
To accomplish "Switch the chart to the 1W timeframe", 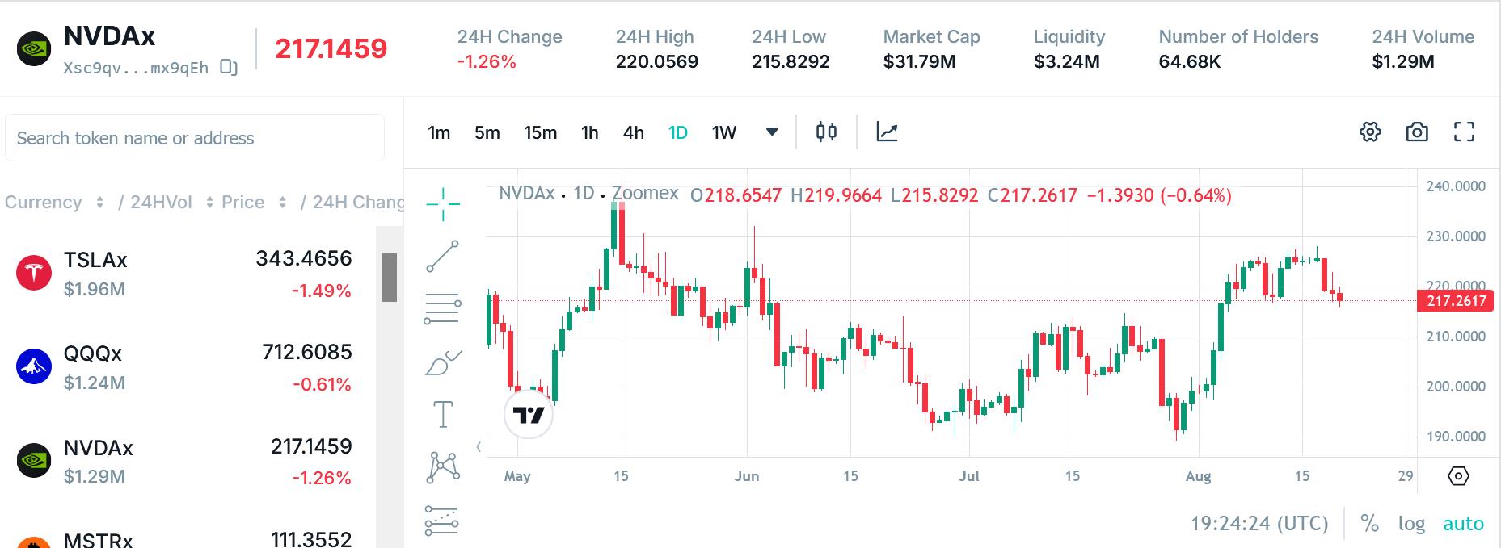I will [x=724, y=132].
